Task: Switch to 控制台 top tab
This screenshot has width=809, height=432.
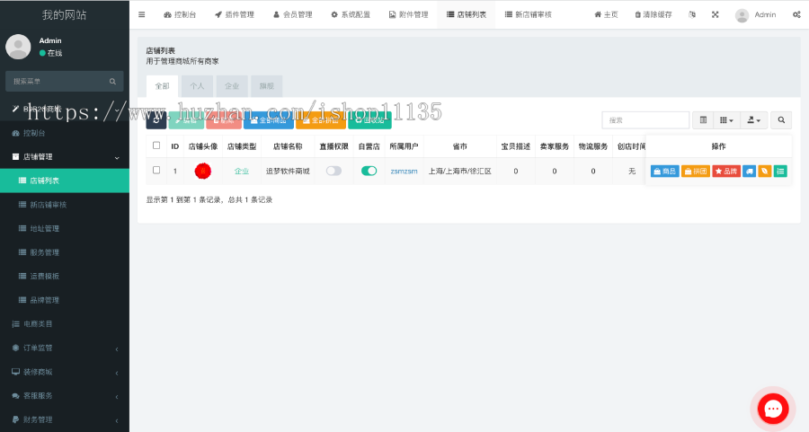Action: click(180, 14)
